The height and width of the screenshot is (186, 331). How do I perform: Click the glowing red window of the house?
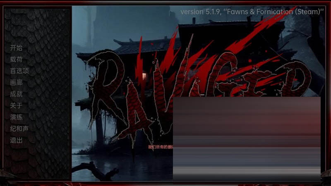(144, 76)
